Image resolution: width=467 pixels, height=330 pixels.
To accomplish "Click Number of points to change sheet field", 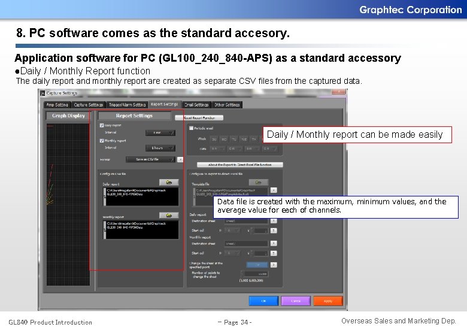I will pos(254,274).
